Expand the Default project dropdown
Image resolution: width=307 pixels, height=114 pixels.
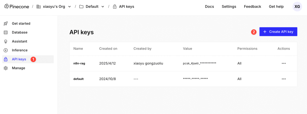tap(103, 7)
